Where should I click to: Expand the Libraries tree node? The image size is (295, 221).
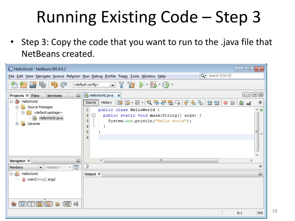coord(17,124)
